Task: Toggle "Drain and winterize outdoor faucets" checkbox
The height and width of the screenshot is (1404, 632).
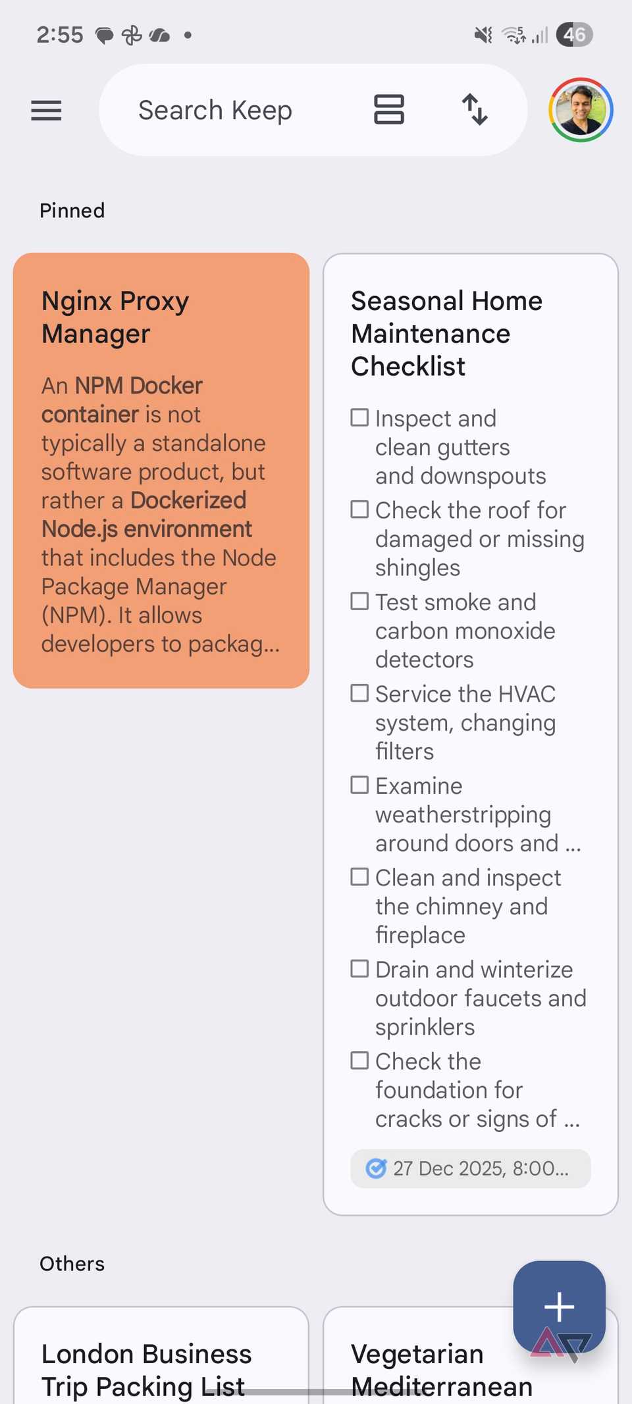Action: point(359,968)
